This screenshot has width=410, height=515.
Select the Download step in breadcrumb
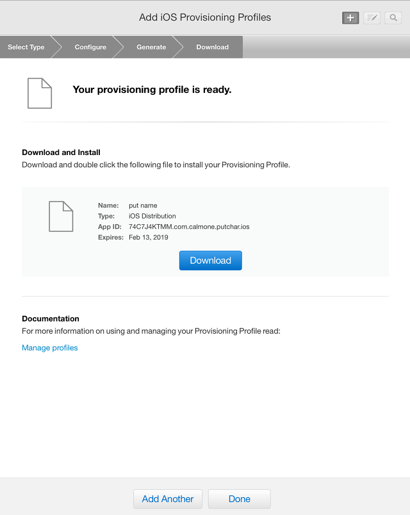212,47
